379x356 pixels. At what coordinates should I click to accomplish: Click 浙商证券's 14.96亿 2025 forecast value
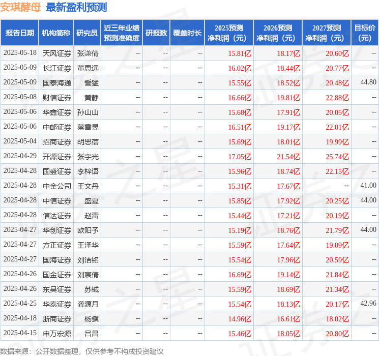click(240, 319)
